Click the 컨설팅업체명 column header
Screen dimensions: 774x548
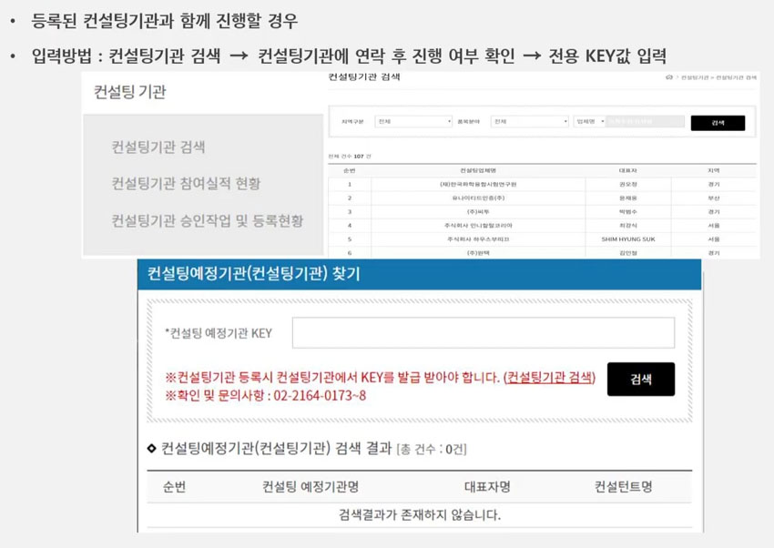tap(477, 170)
